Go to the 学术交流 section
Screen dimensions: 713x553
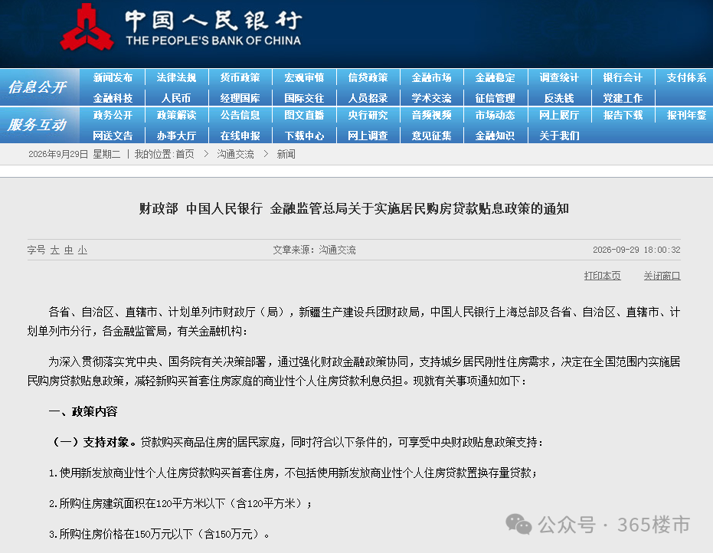(x=431, y=98)
